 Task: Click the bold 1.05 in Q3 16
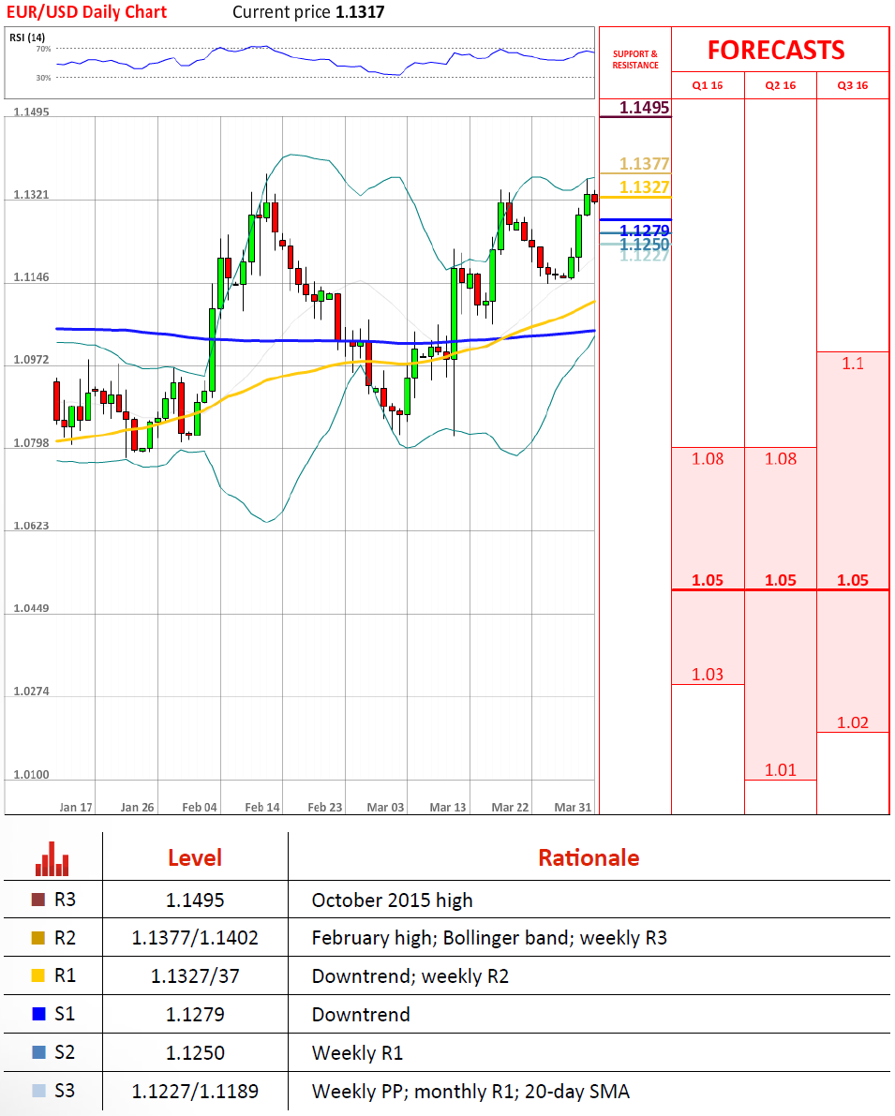pyautogui.click(x=852, y=580)
